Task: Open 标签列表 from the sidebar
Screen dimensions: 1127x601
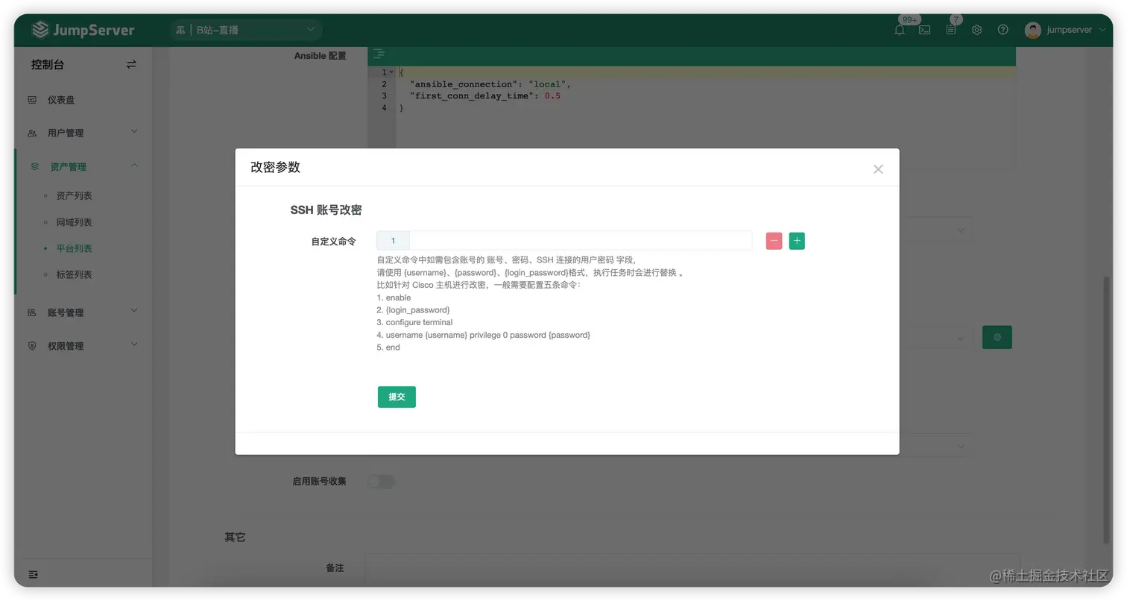Action: tap(75, 274)
